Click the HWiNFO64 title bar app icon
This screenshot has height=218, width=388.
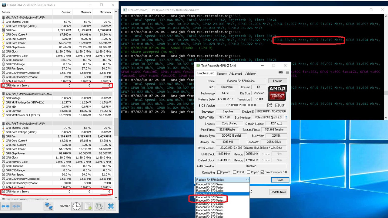4,5
